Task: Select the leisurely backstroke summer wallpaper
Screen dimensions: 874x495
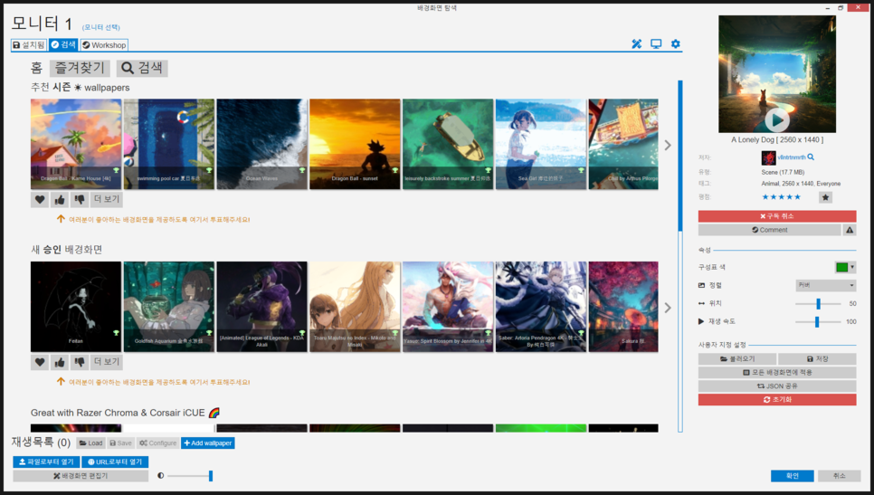Action: (x=448, y=145)
